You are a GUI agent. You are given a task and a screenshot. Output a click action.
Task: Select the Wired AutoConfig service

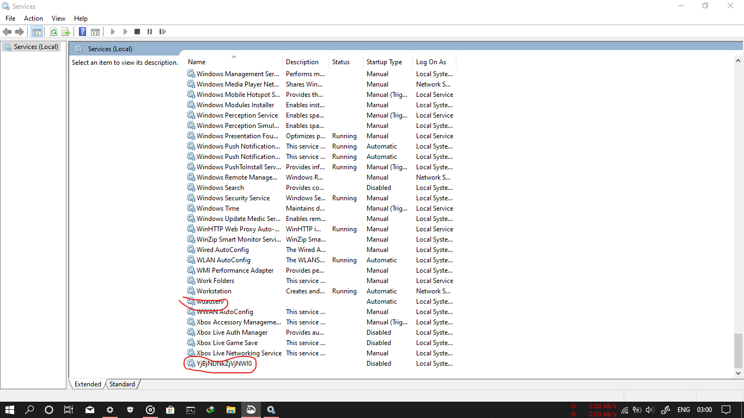(321, 250)
